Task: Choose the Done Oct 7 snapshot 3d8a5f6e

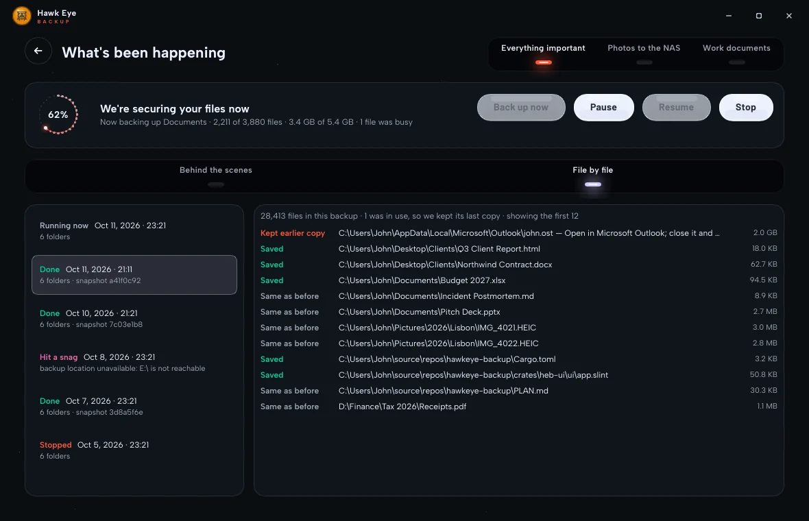Action: (x=134, y=407)
